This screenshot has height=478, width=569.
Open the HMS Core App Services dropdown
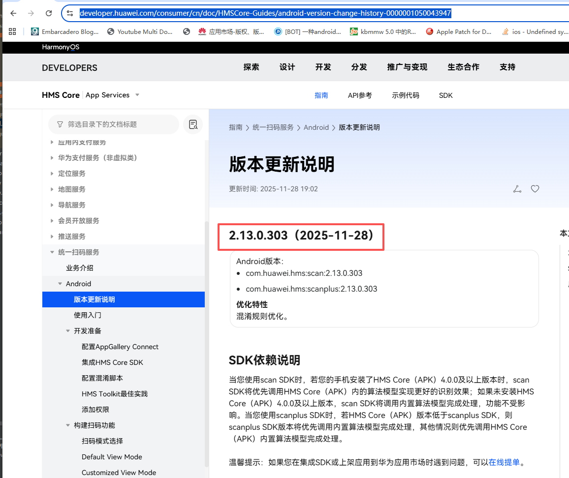point(137,95)
